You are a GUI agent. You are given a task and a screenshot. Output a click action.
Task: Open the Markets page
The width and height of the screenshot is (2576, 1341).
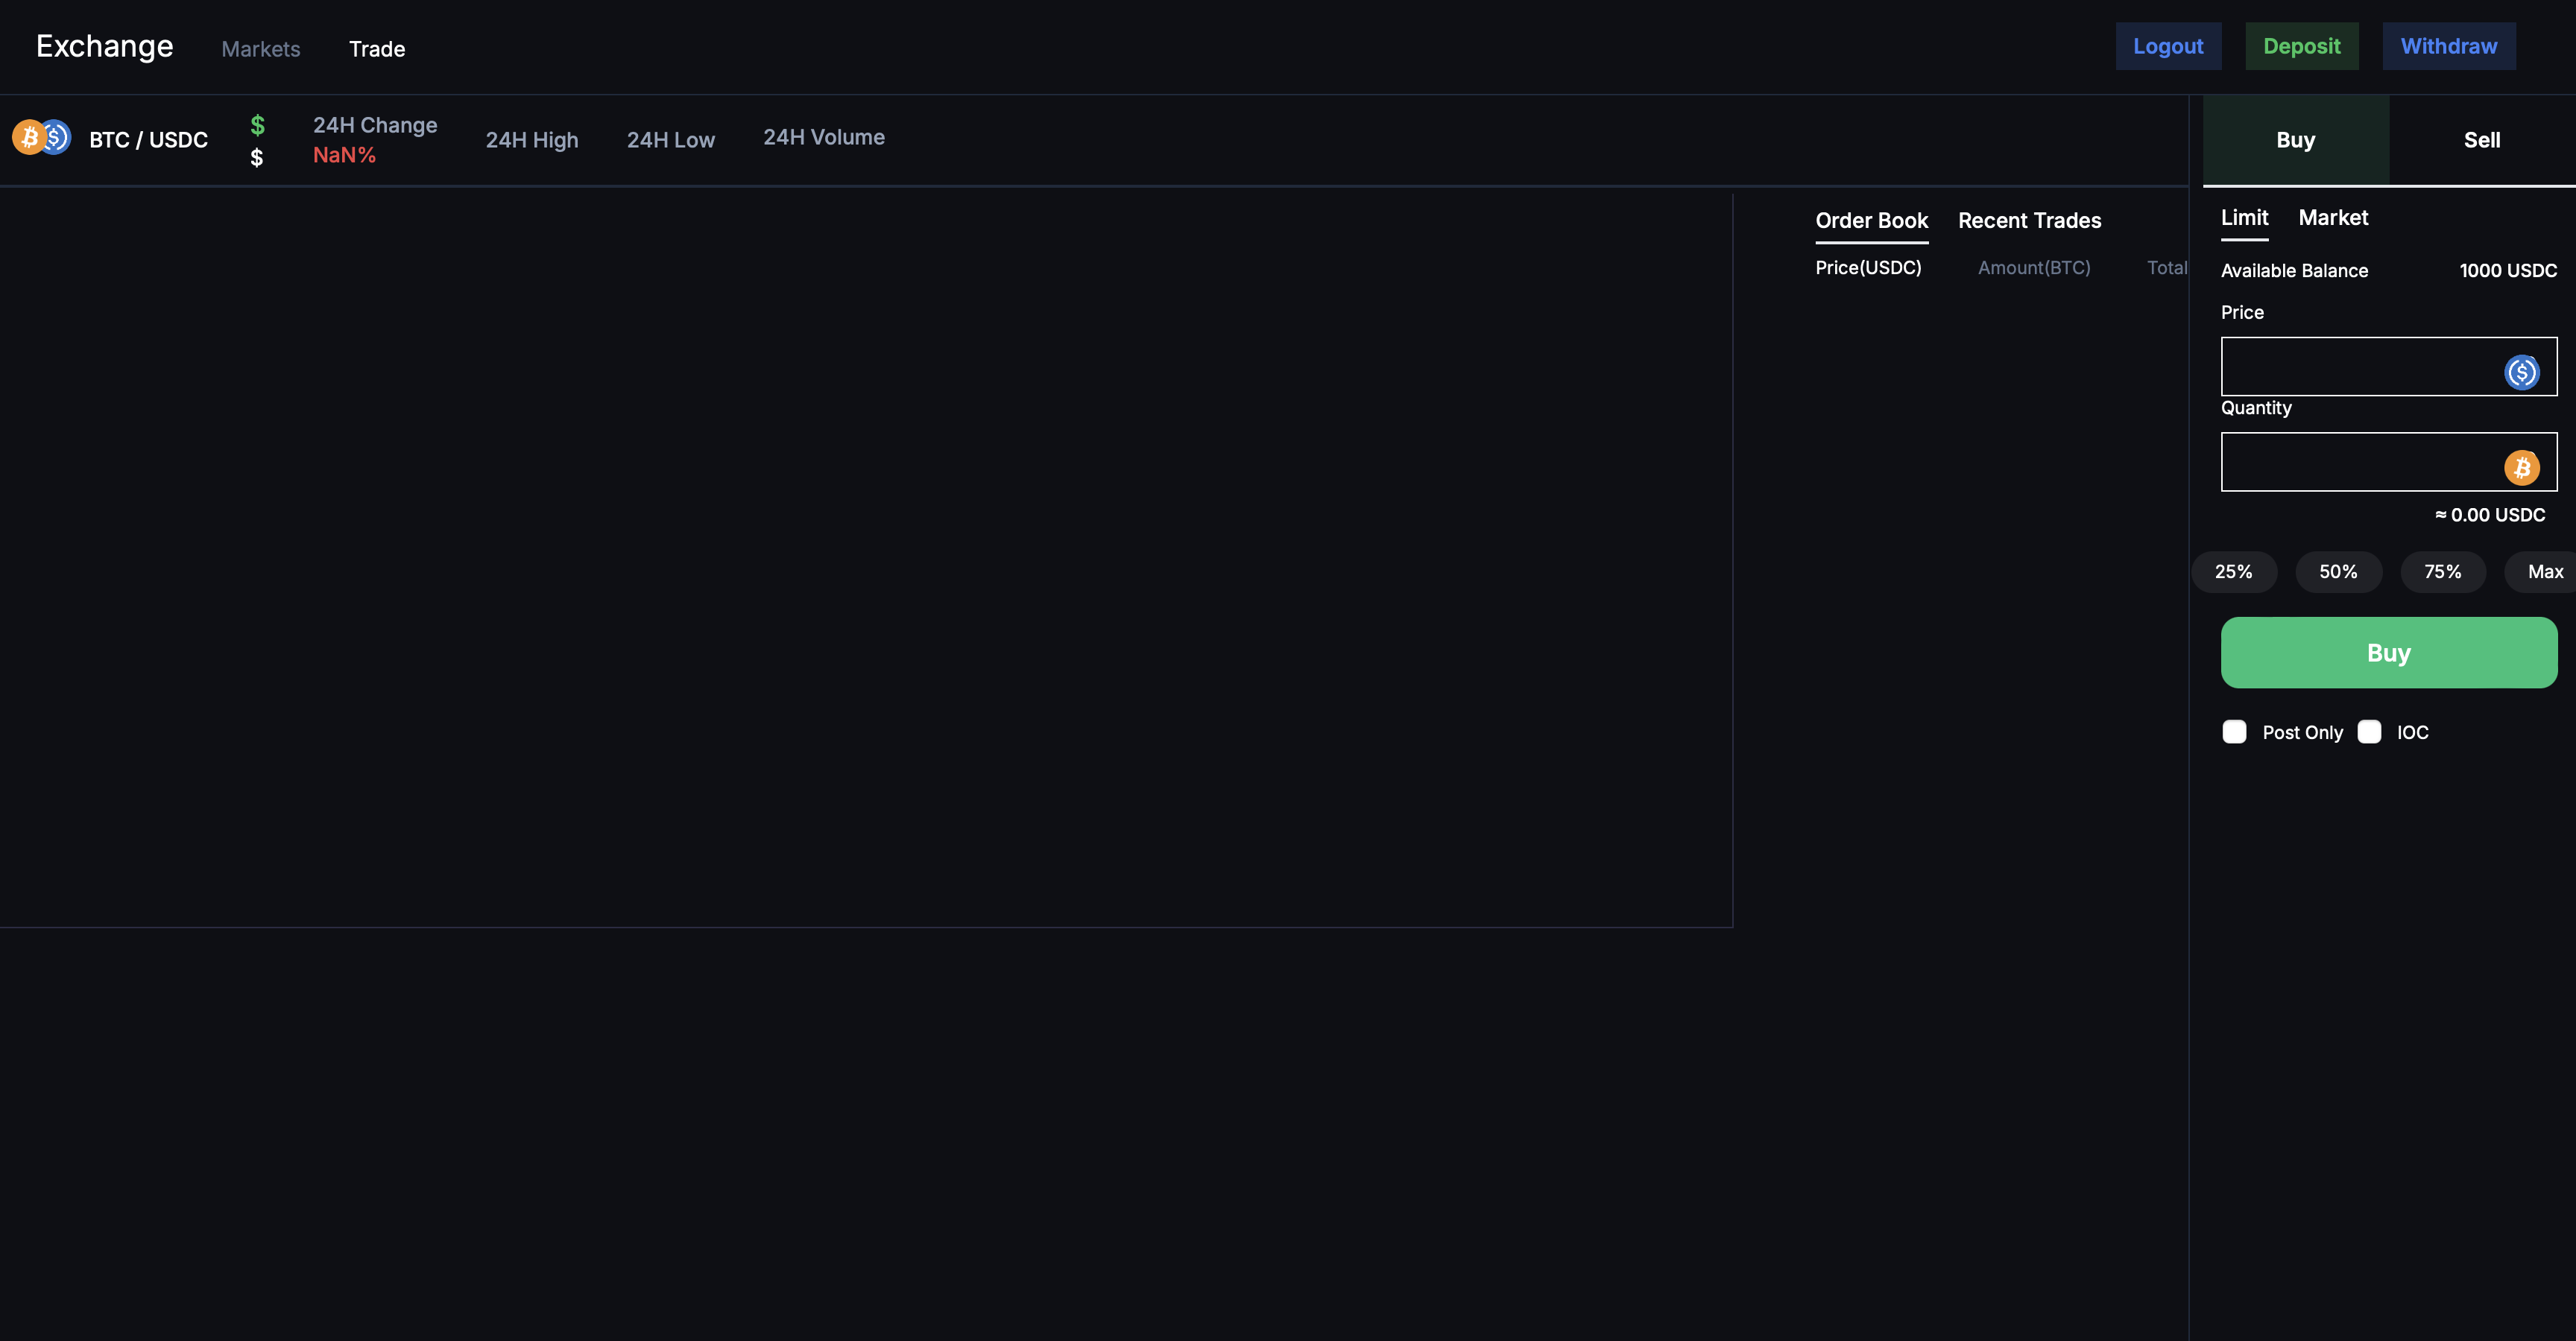tap(261, 49)
